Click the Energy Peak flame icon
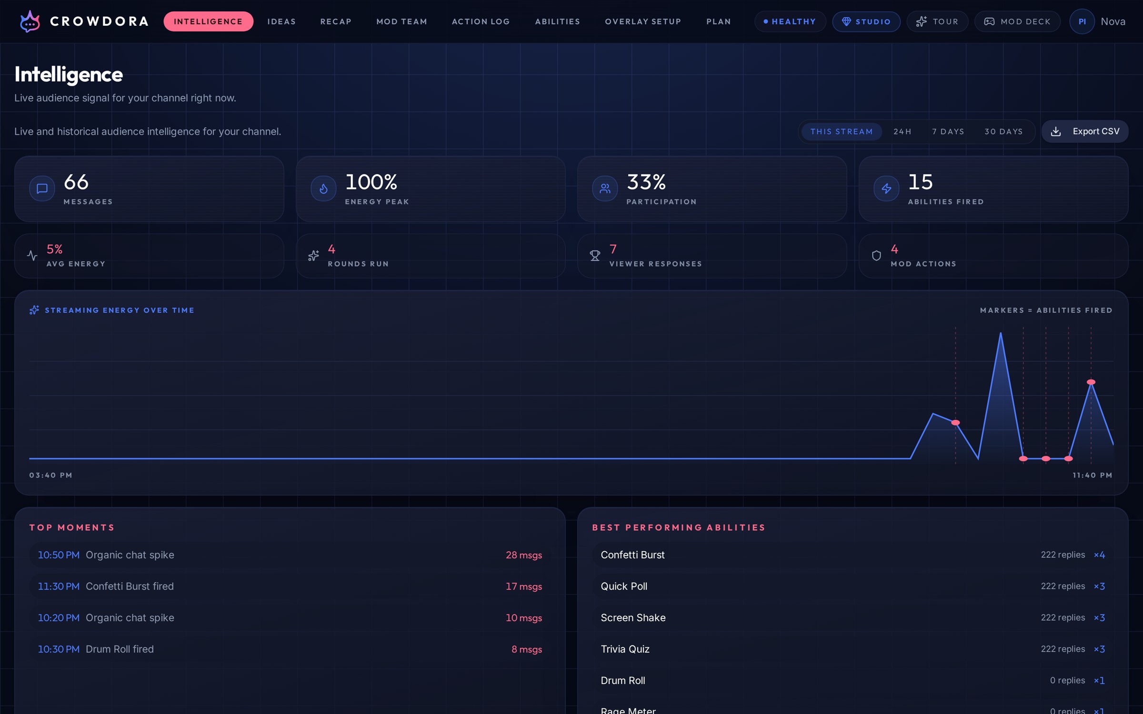 click(x=323, y=188)
